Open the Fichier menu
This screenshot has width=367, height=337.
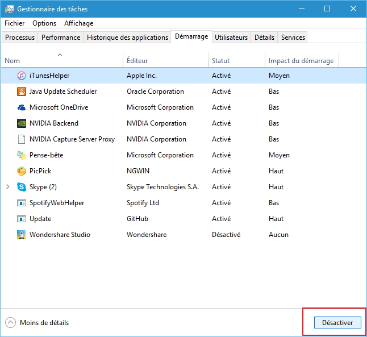pyautogui.click(x=15, y=23)
